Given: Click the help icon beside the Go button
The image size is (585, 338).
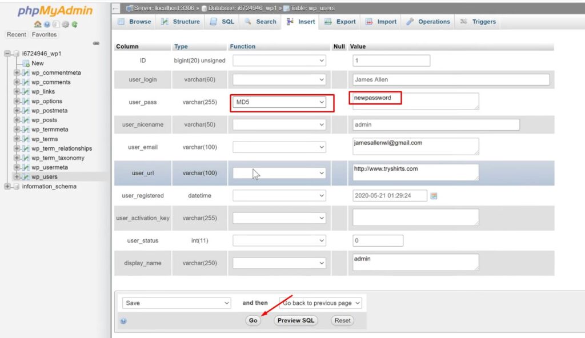Looking at the screenshot, I should click(123, 320).
